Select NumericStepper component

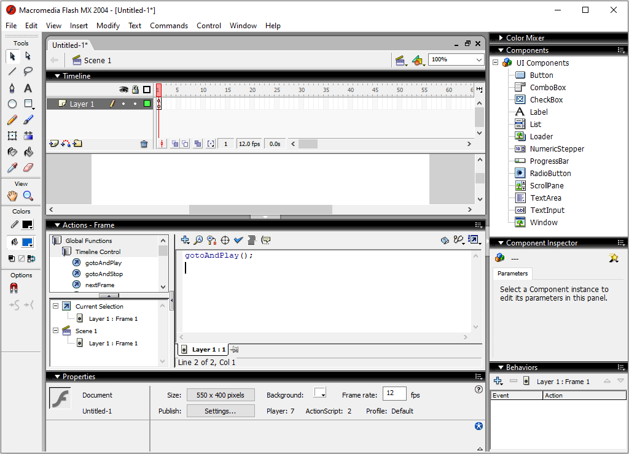(x=557, y=148)
